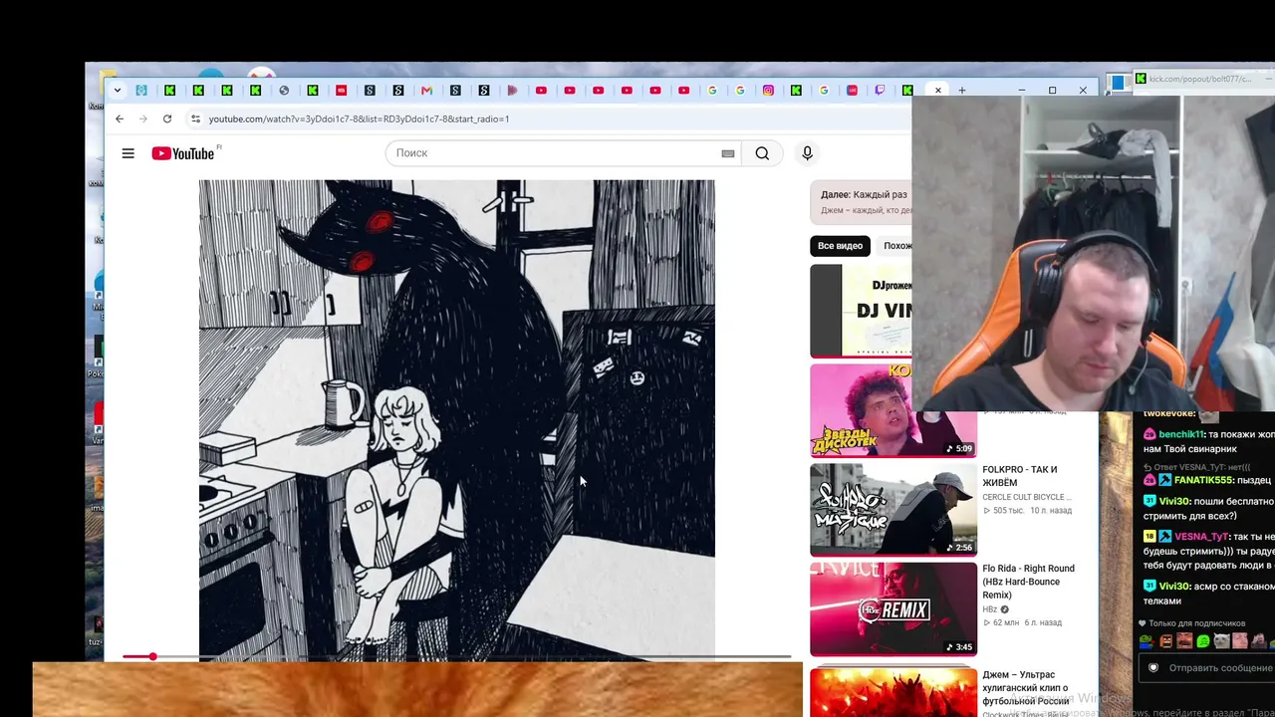Screen dimensions: 1275x717
Task: Click the Kick popout window address URL
Action: click(x=1199, y=79)
